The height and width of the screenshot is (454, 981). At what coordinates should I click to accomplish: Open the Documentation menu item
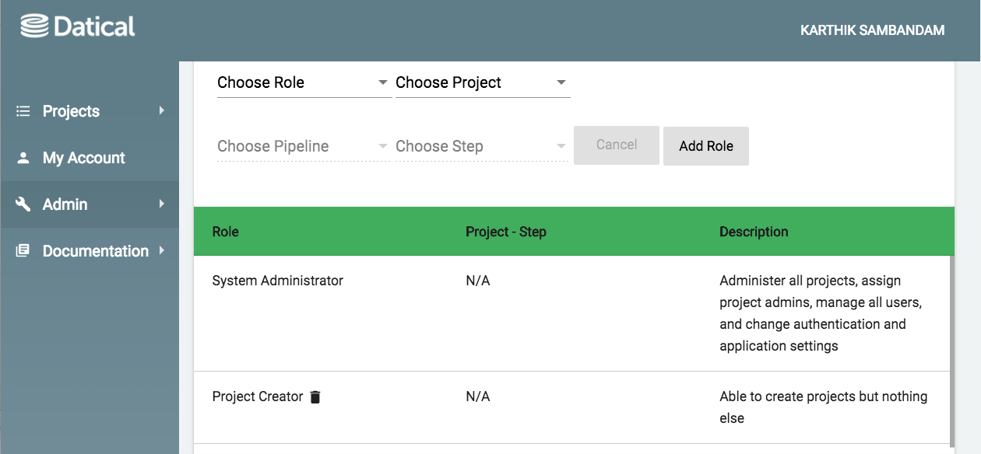tap(95, 251)
